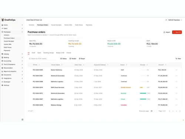Filter list by Awaiting receipt tab
The width and height of the screenshot is (185, 139).
[x=48, y=53]
